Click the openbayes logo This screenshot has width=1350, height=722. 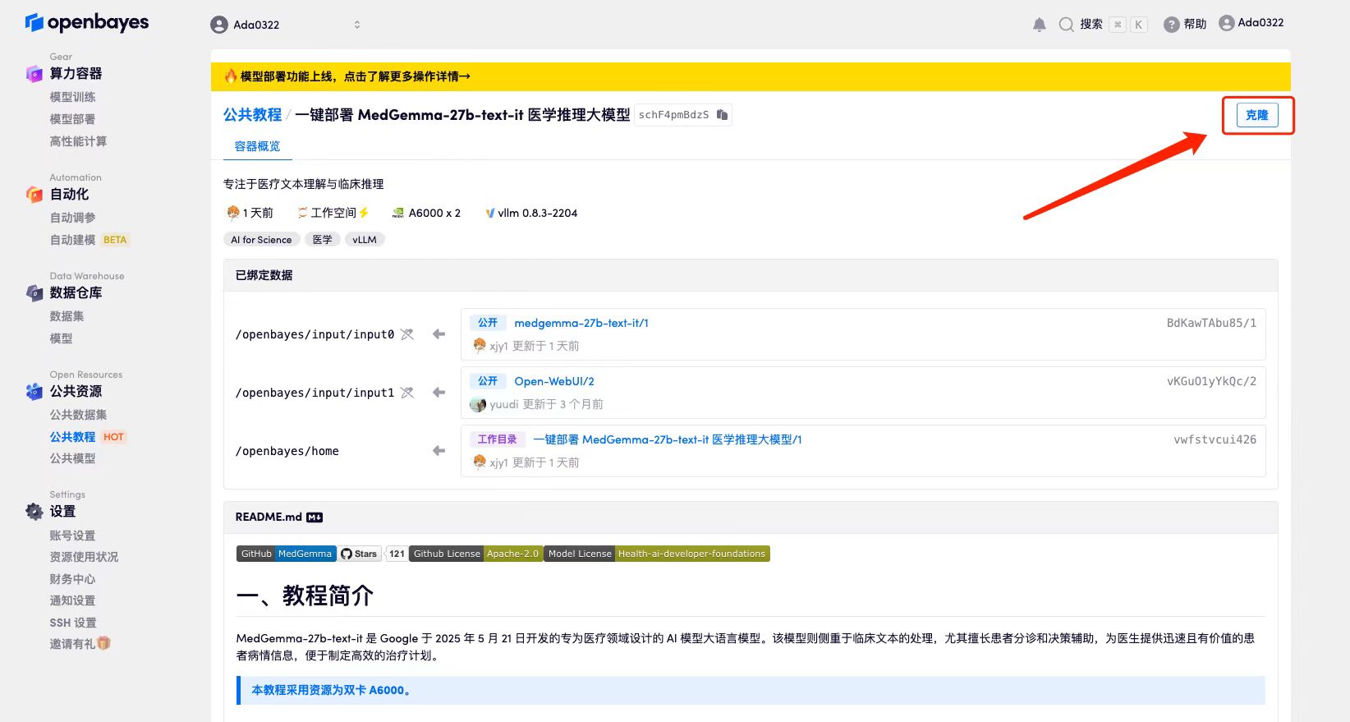87,22
